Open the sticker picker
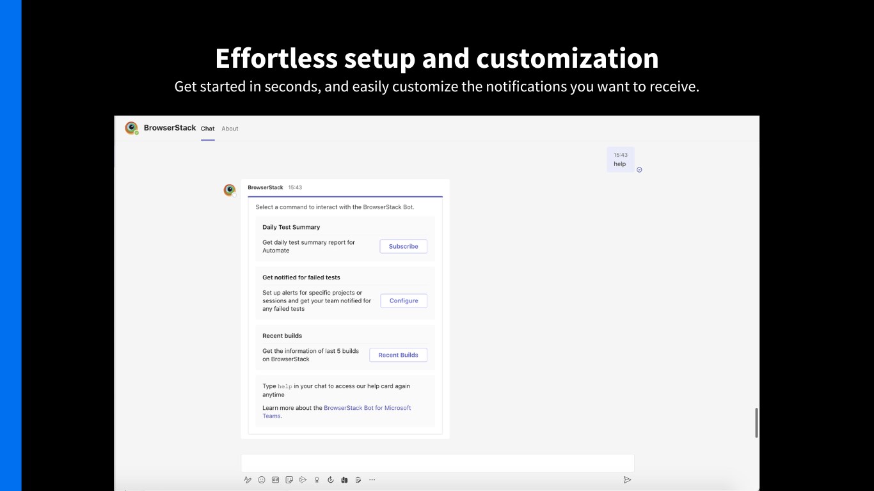This screenshot has width=874, height=491. pyautogui.click(x=289, y=479)
